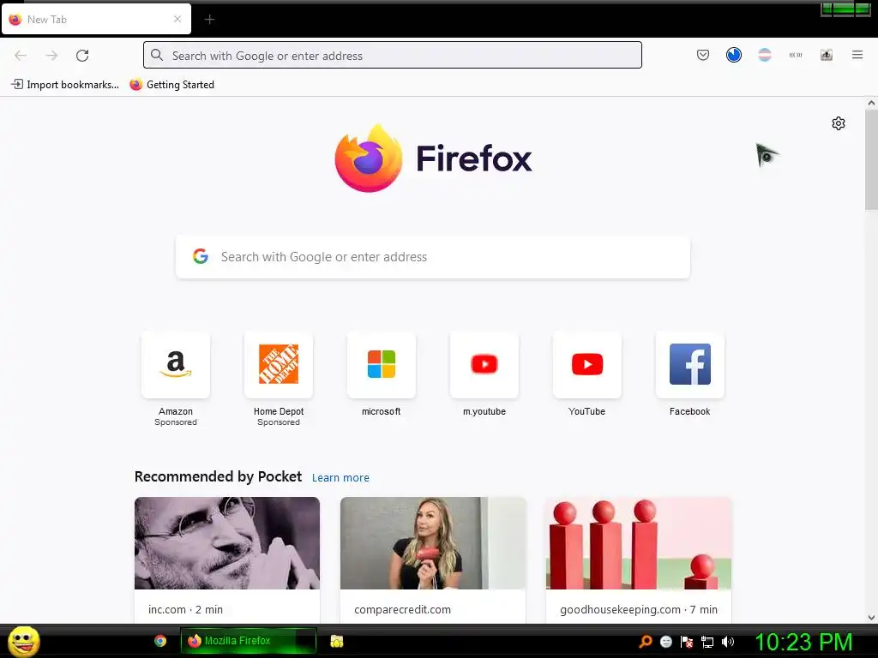878x658 pixels.
Task: Click the orange magnifier tray icon
Action: (646, 641)
